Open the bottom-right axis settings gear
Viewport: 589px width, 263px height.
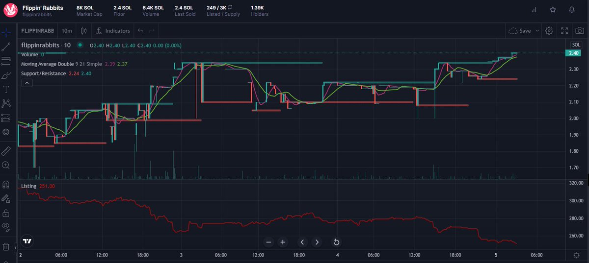pyautogui.click(x=576, y=255)
